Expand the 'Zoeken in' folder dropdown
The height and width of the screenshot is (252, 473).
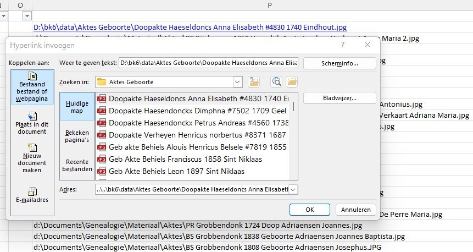pyautogui.click(x=237, y=82)
